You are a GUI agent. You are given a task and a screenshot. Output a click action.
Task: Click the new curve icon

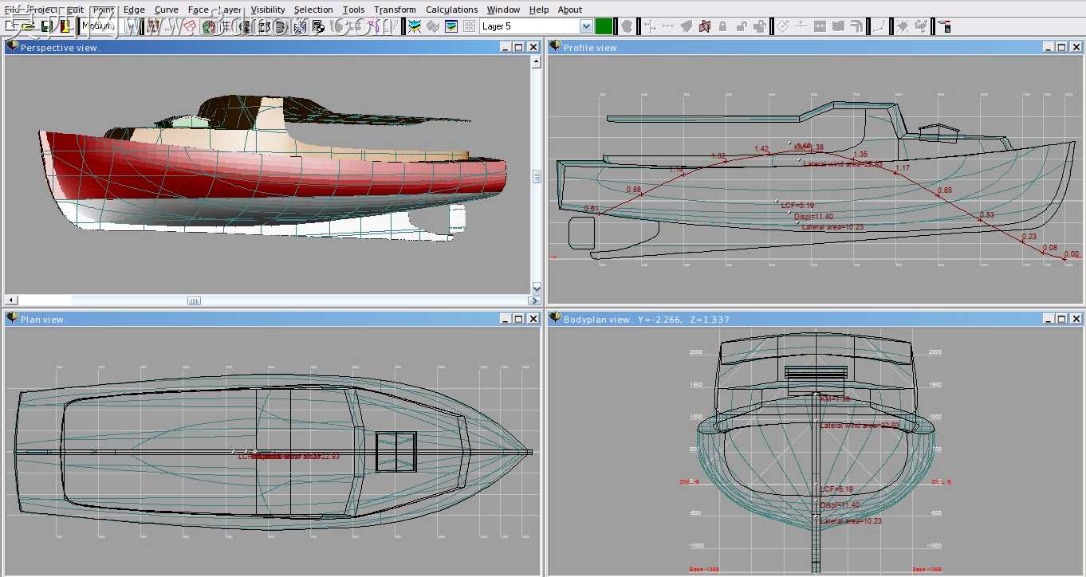click(x=879, y=26)
